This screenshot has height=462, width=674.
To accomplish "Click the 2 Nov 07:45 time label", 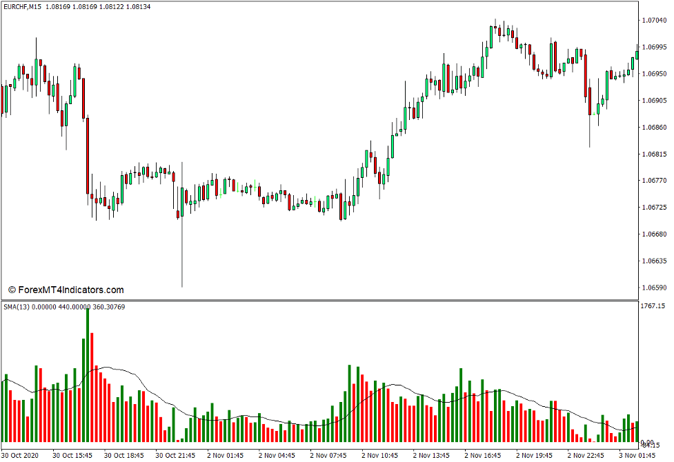I will point(328,456).
